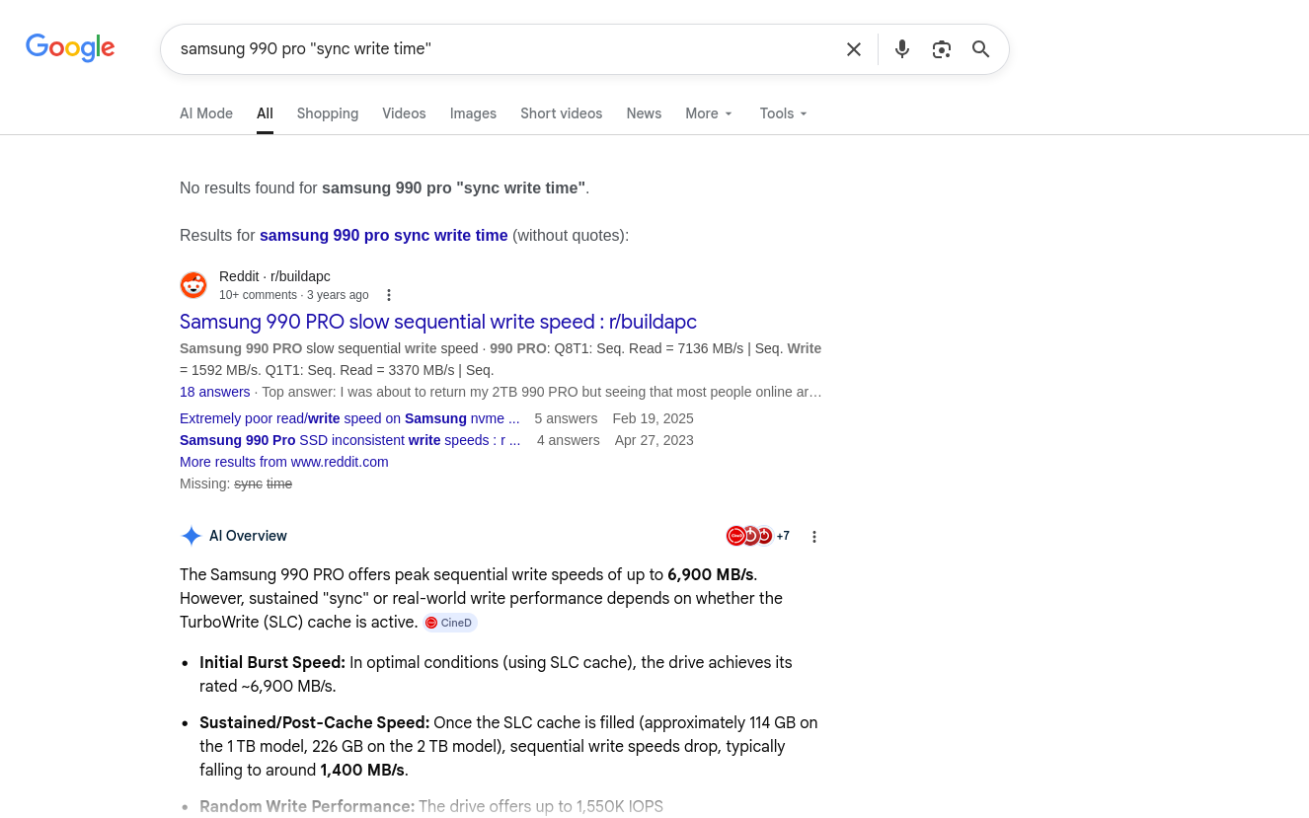
Task: Open the Images results tab
Action: pyautogui.click(x=473, y=113)
